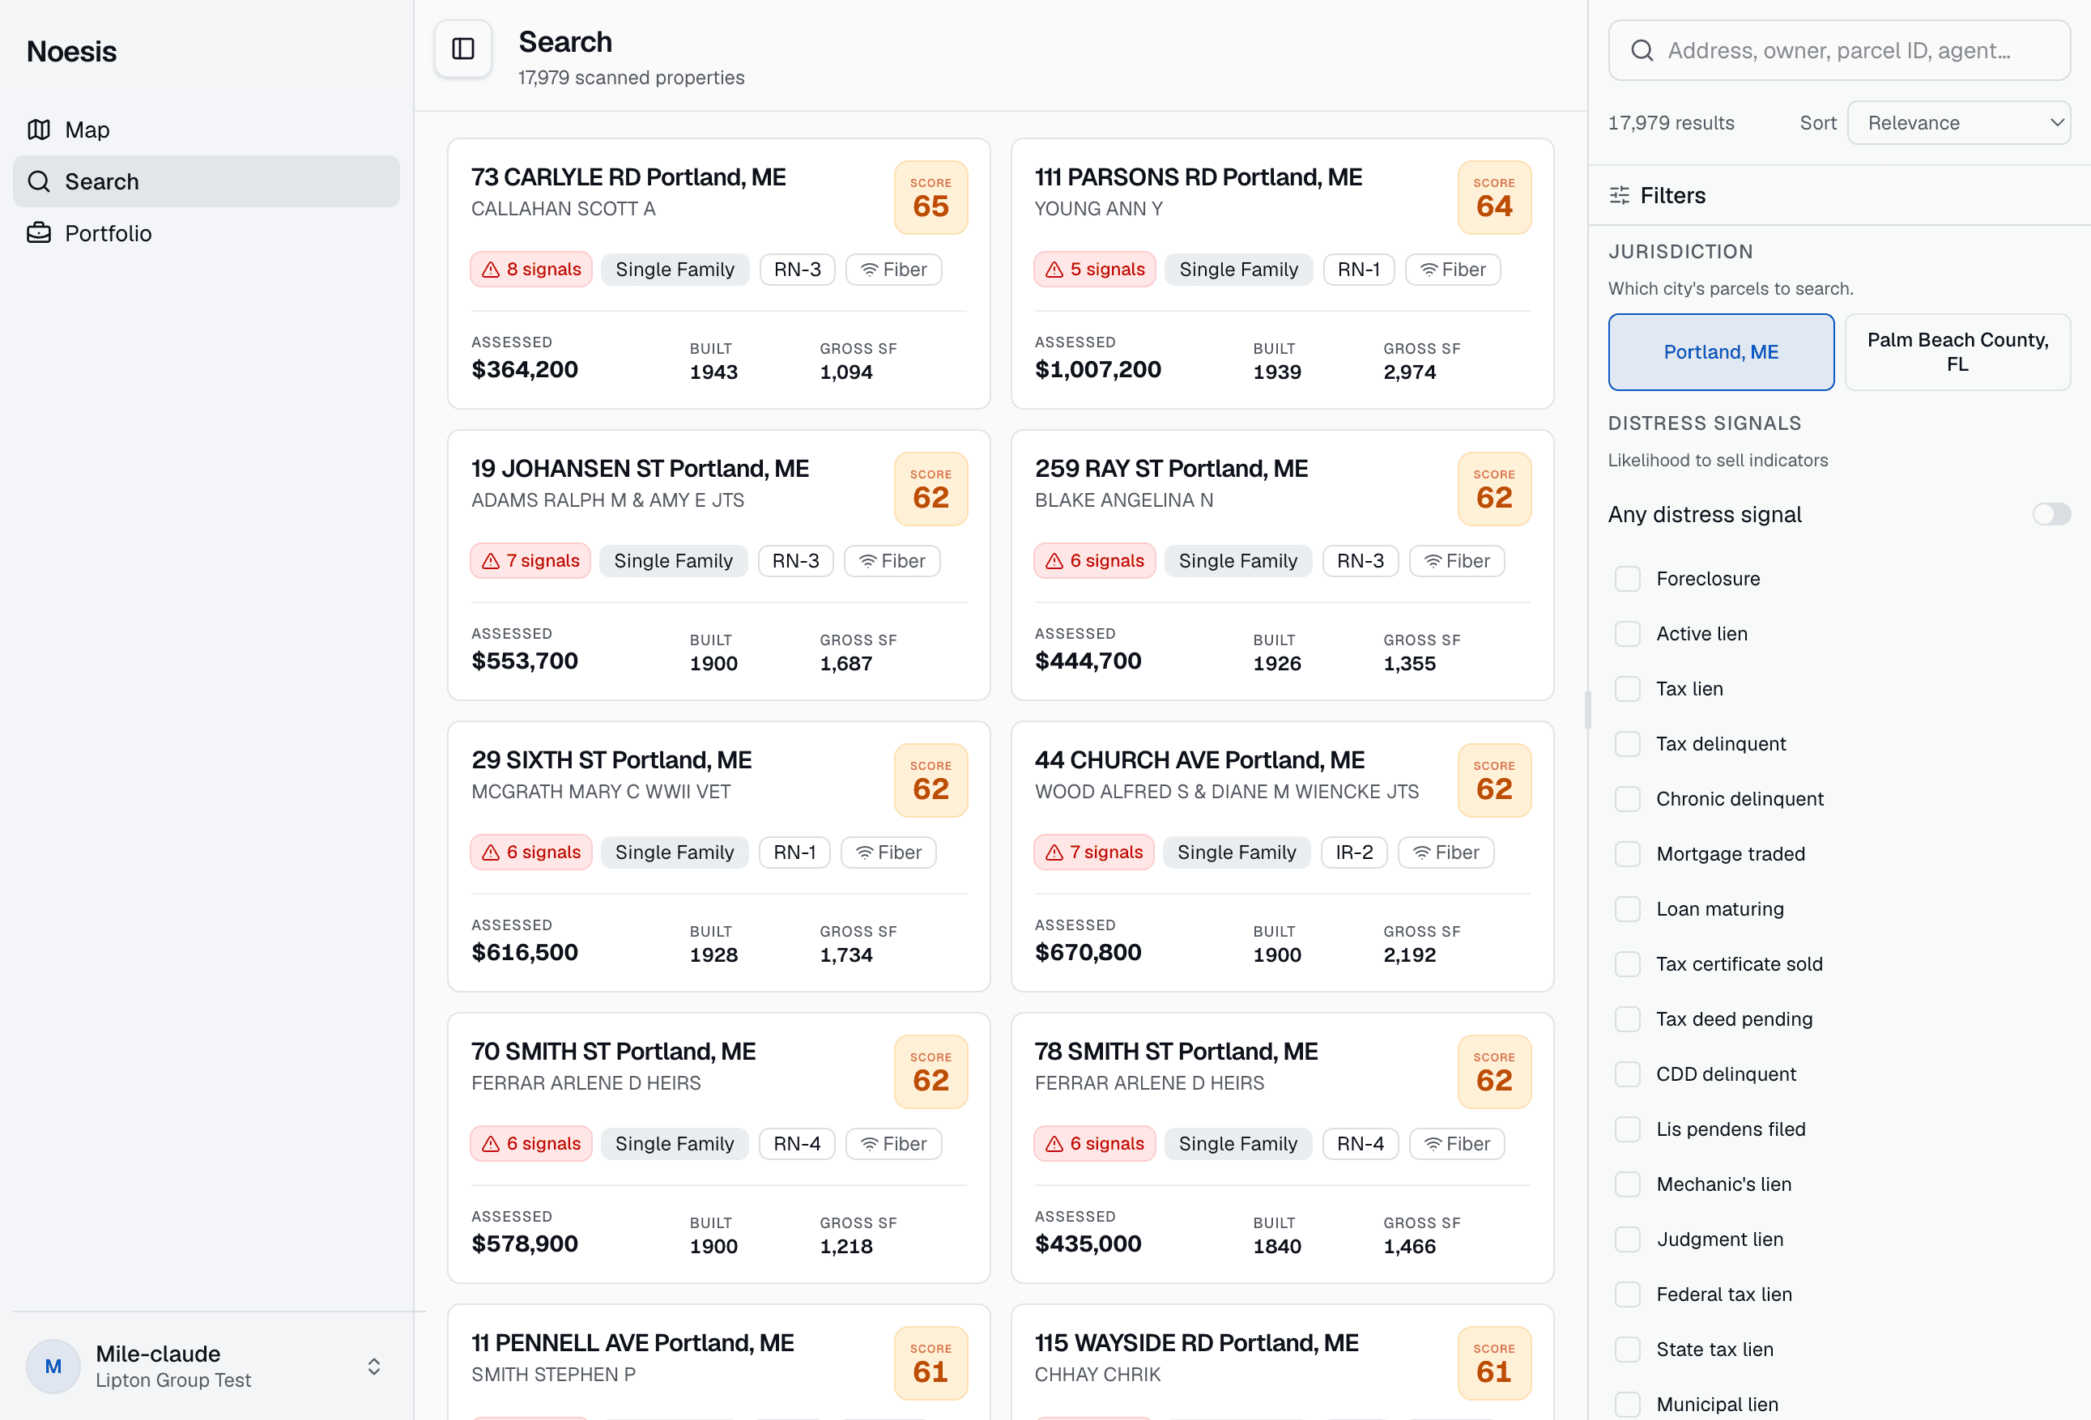Click the 6 signals badge on 70 Smith St

(x=530, y=1143)
